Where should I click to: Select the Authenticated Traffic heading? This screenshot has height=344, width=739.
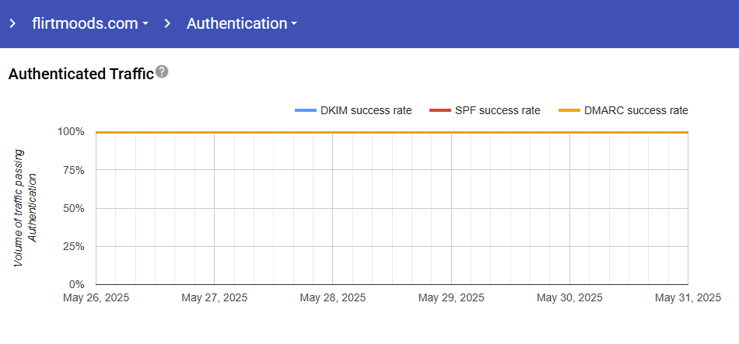click(81, 75)
